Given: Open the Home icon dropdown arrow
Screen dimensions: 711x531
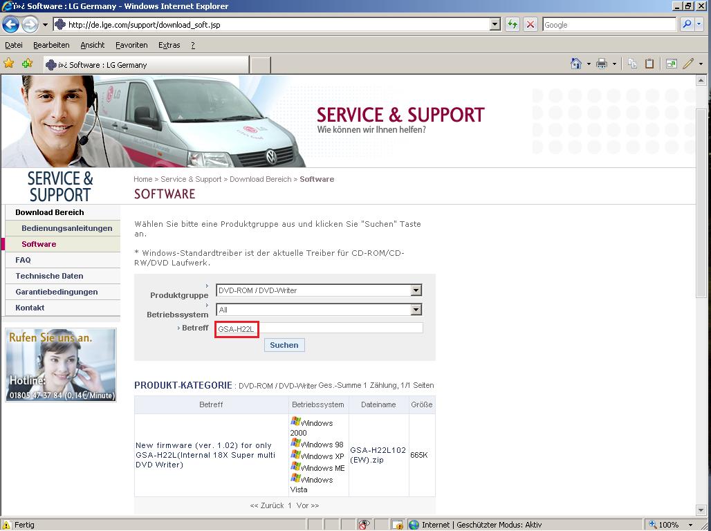Looking at the screenshot, I should (x=589, y=64).
